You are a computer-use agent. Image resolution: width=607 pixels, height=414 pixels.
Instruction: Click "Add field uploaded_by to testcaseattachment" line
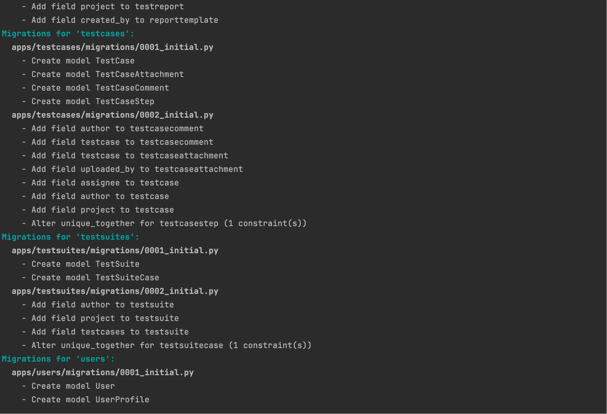137,169
